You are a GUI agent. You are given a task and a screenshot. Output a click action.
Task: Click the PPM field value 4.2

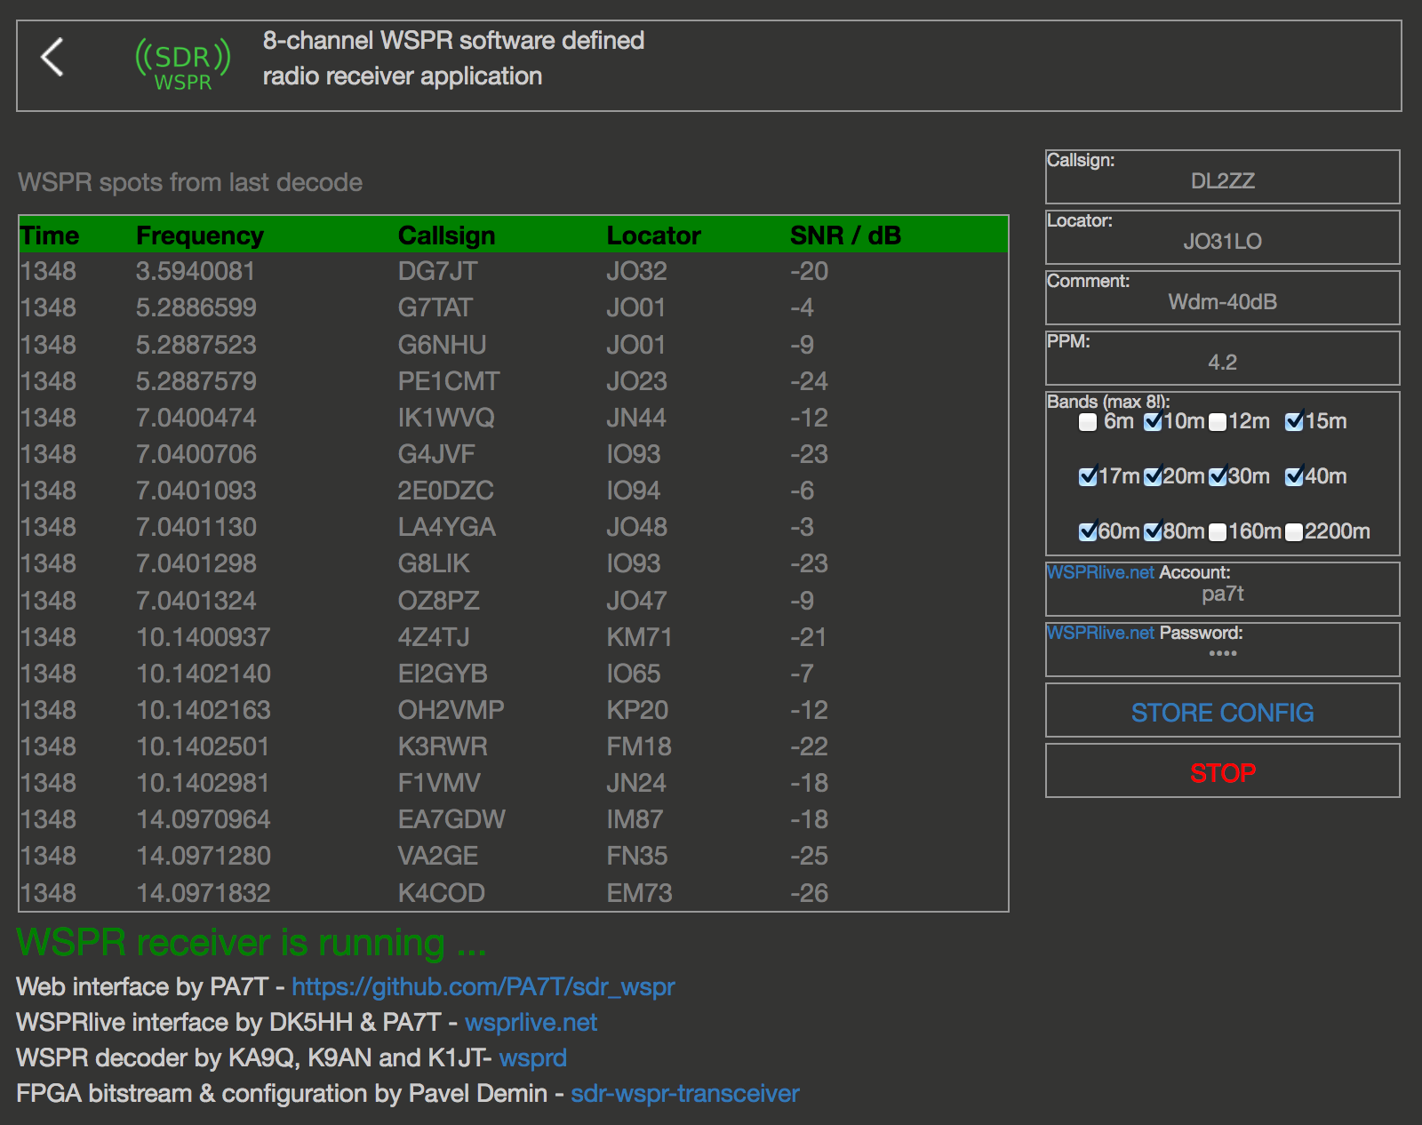coord(1223,363)
